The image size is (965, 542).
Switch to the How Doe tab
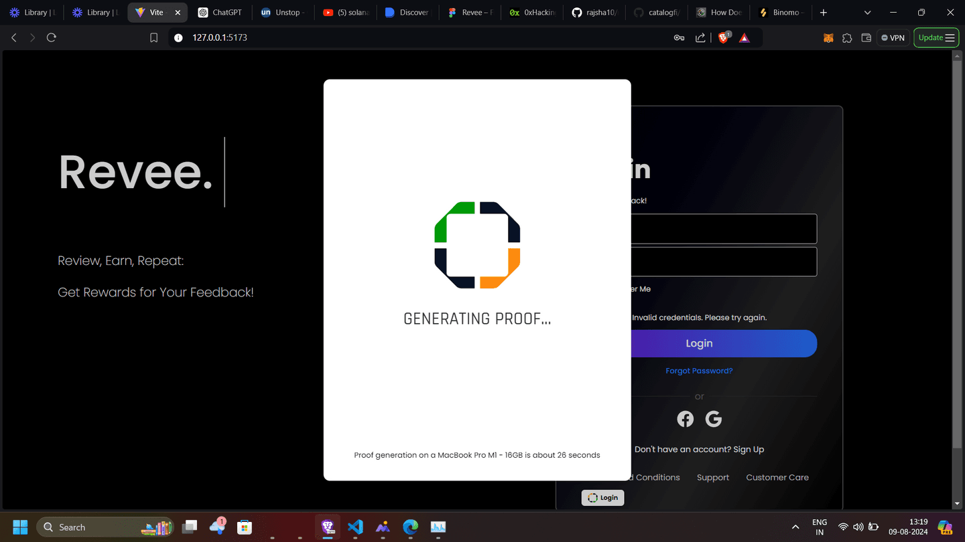719,13
